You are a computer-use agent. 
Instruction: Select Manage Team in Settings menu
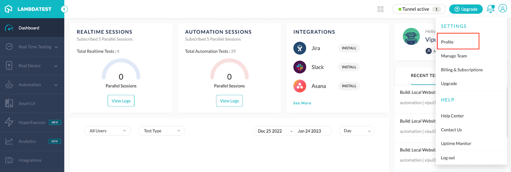(454, 56)
